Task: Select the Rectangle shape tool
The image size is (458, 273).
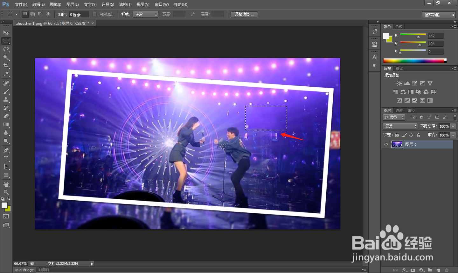Action: click(6, 175)
